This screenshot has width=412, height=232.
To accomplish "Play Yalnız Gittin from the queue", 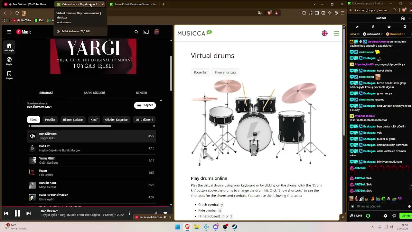I will 92,160.
